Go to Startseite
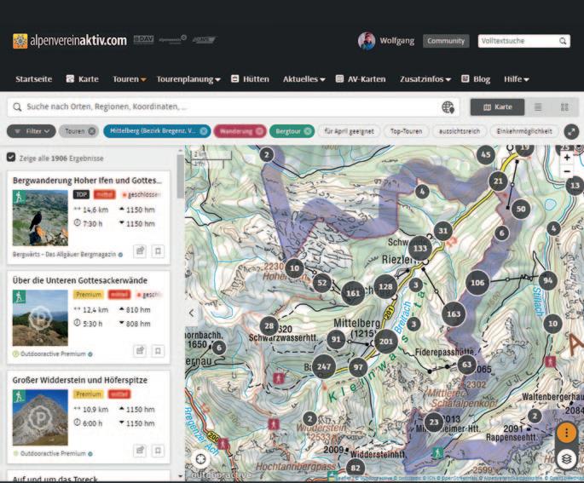The height and width of the screenshot is (483, 584). (33, 79)
